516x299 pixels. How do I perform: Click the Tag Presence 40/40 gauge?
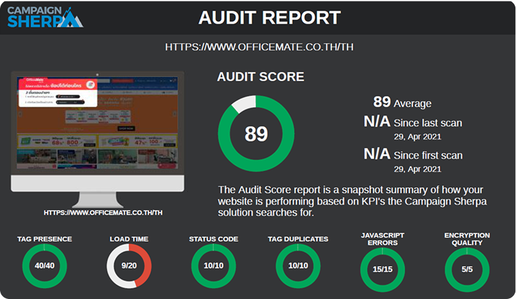45,266
